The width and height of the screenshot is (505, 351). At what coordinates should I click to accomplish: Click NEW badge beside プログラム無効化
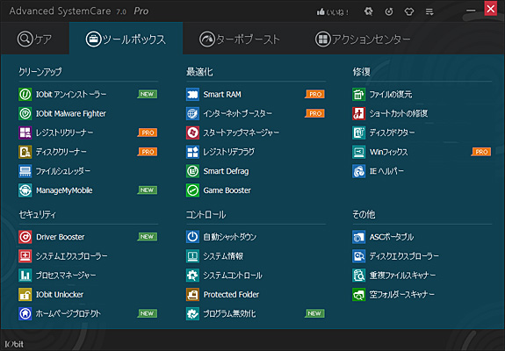[314, 313]
